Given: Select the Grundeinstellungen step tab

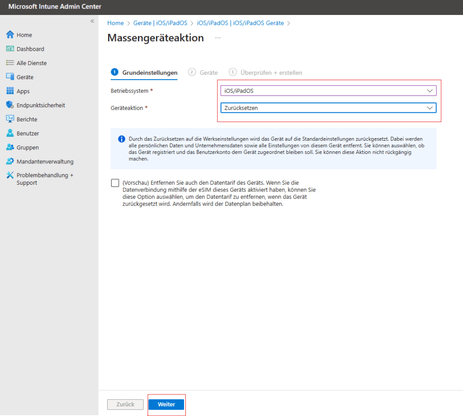Looking at the screenshot, I should [144, 72].
